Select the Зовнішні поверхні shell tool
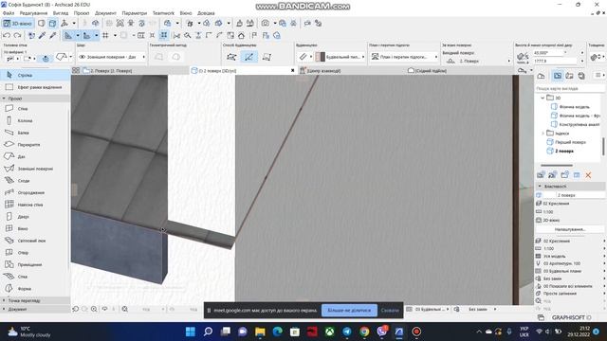Viewport: 607px width, 341px height. click(35, 169)
